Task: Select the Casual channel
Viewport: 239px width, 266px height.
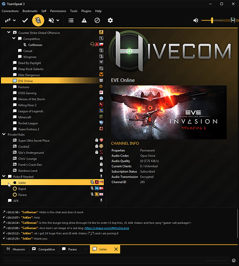Action: 28,51
